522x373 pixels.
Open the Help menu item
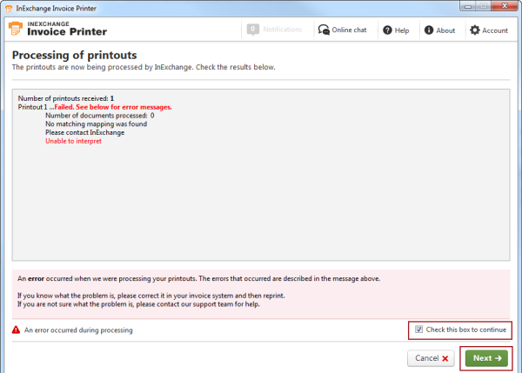(396, 30)
